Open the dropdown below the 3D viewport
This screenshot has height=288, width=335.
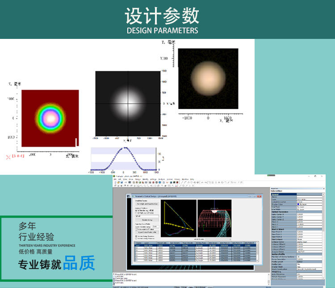coord(218,239)
